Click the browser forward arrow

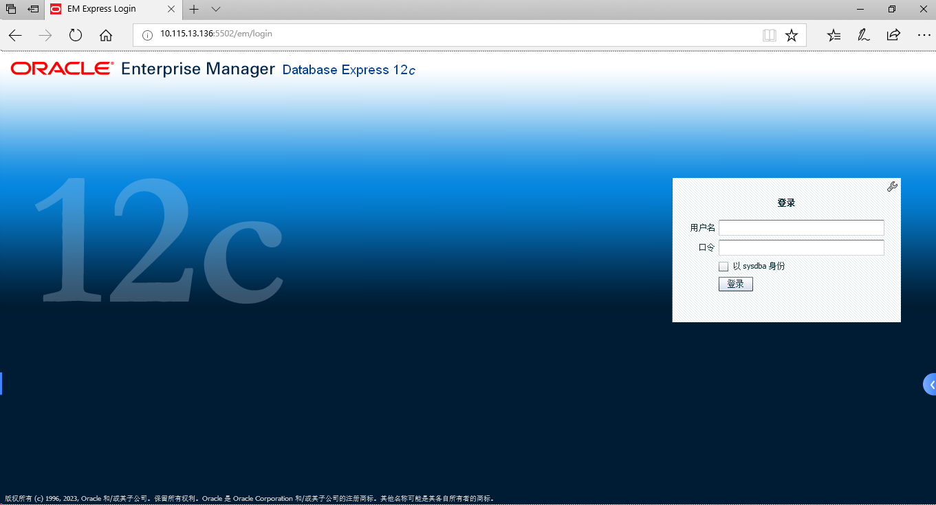tap(45, 36)
